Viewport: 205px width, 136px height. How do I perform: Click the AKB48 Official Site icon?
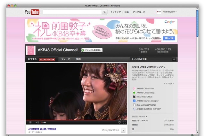click(134, 88)
